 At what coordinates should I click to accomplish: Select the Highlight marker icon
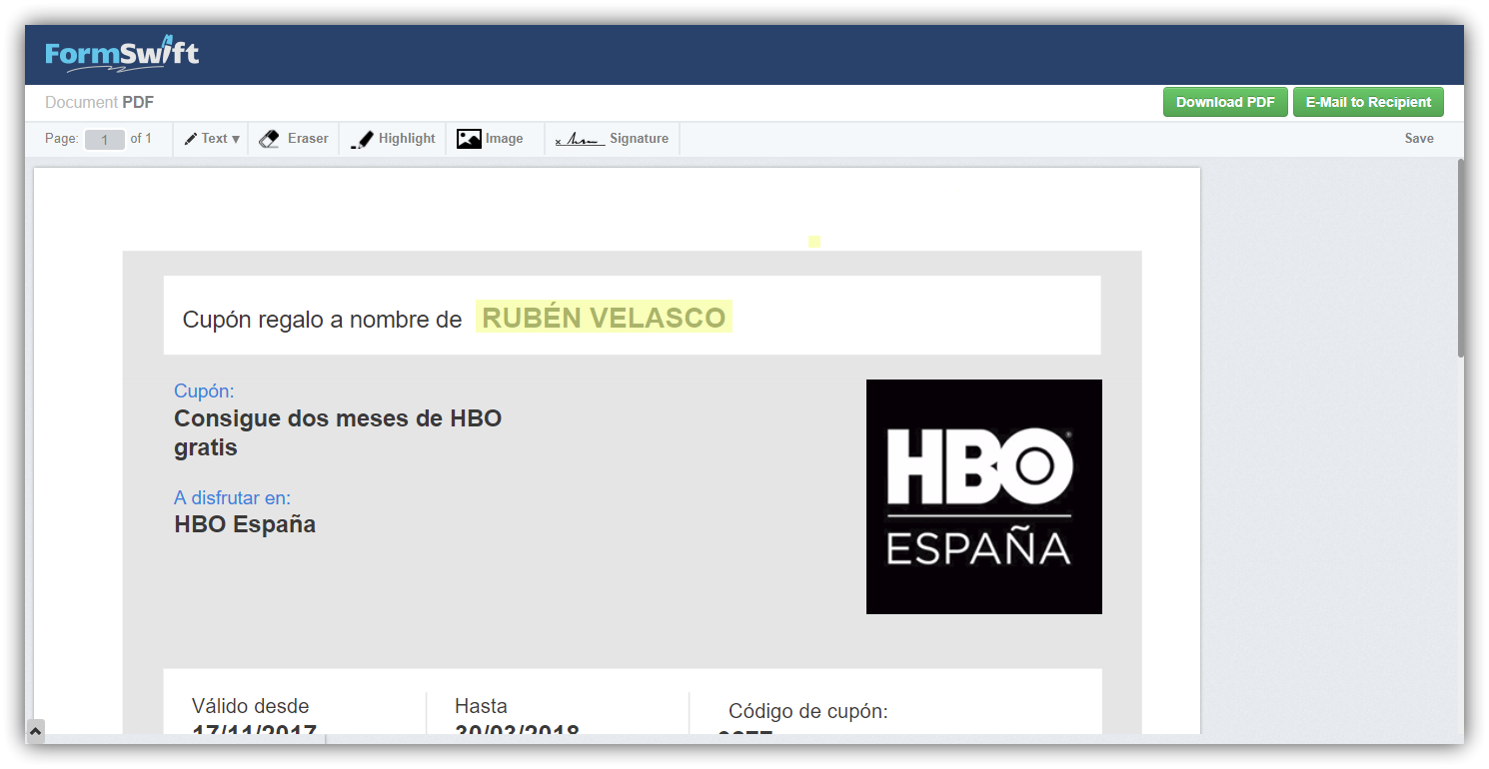tap(362, 140)
